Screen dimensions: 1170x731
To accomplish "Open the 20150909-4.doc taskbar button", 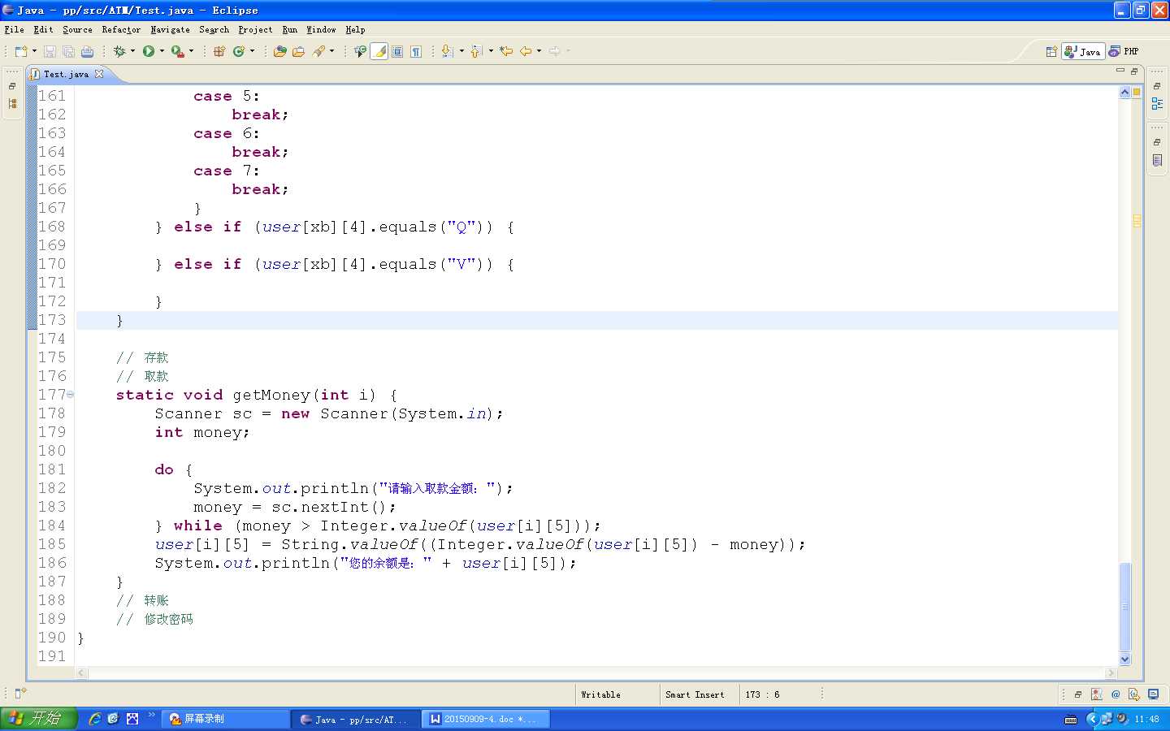I will [x=487, y=719].
